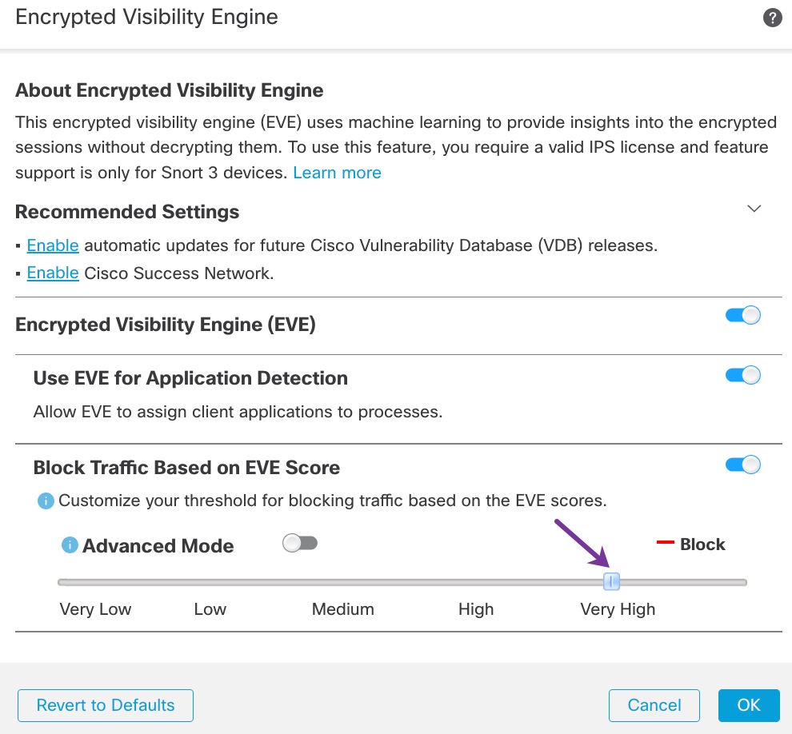Viewport: 792px width, 734px height.
Task: Click Enable link for automatic VDB updates
Action: [53, 245]
